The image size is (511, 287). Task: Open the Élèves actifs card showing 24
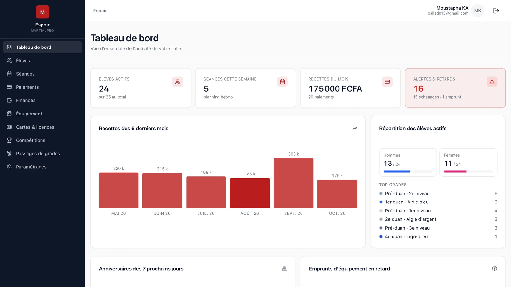point(141,88)
